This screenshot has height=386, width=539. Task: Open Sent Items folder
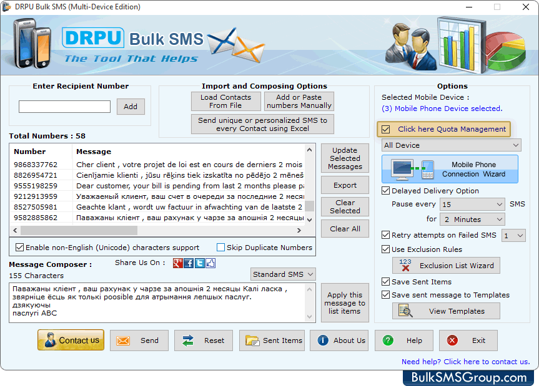272,340
